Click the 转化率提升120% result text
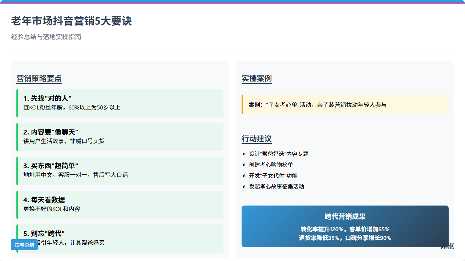This screenshot has height=261, width=465. [323, 229]
